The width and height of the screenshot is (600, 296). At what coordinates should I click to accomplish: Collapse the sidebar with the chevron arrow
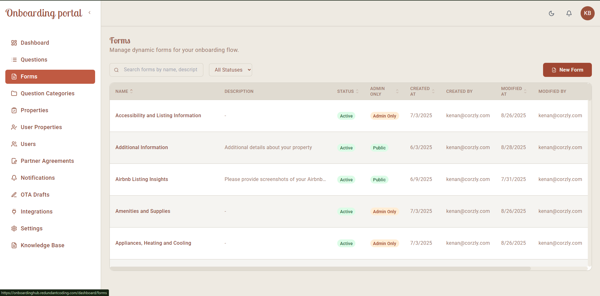pyautogui.click(x=89, y=13)
